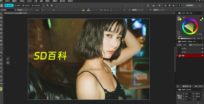
Task: Open the layer settings gear icon
Action: click(x=200, y=45)
